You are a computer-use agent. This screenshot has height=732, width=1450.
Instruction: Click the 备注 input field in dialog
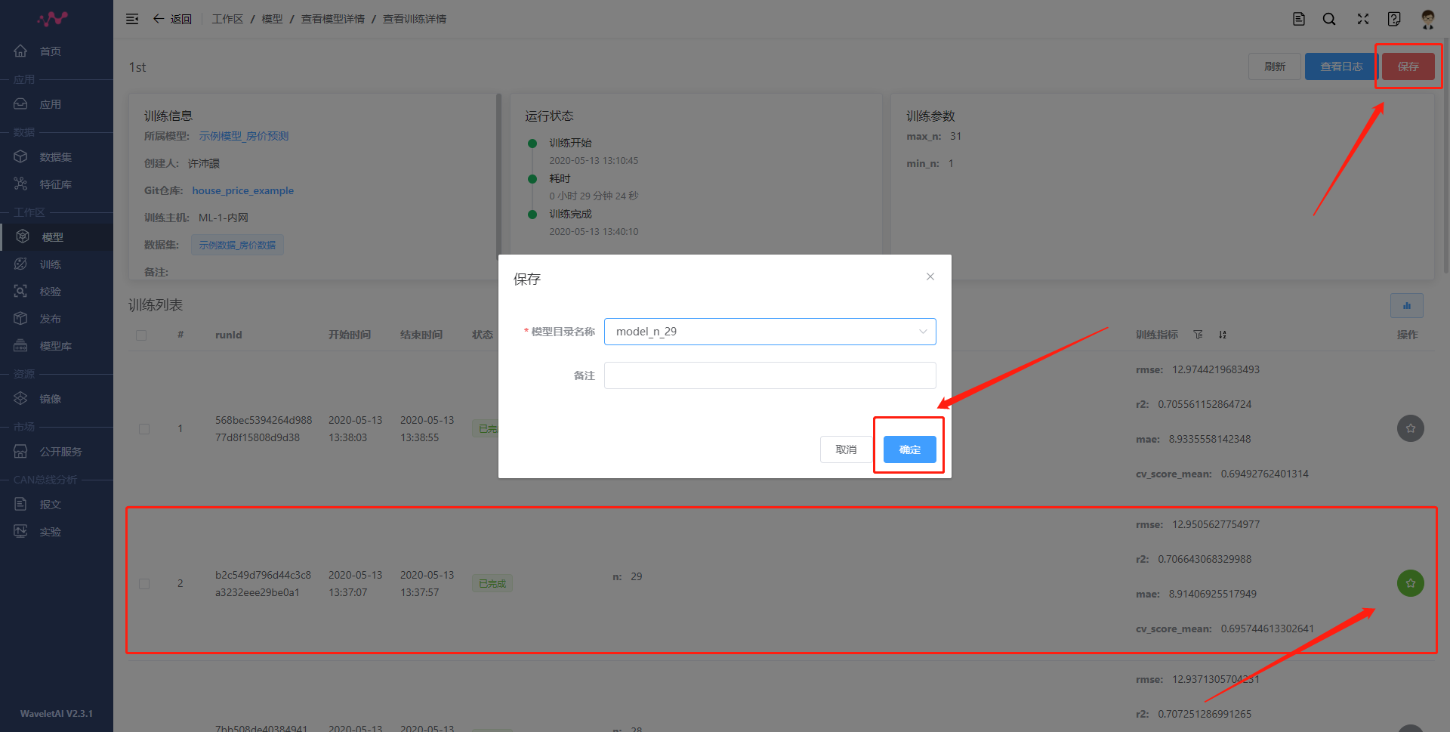[770, 375]
